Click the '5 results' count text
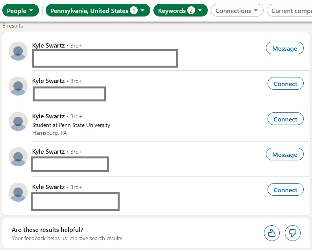This screenshot has height=250, width=312. point(13,26)
